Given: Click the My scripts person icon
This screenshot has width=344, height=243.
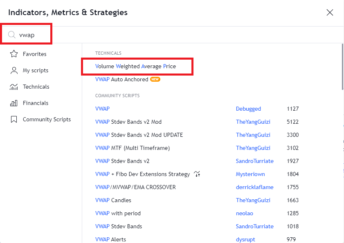Looking at the screenshot, I should [14, 70].
